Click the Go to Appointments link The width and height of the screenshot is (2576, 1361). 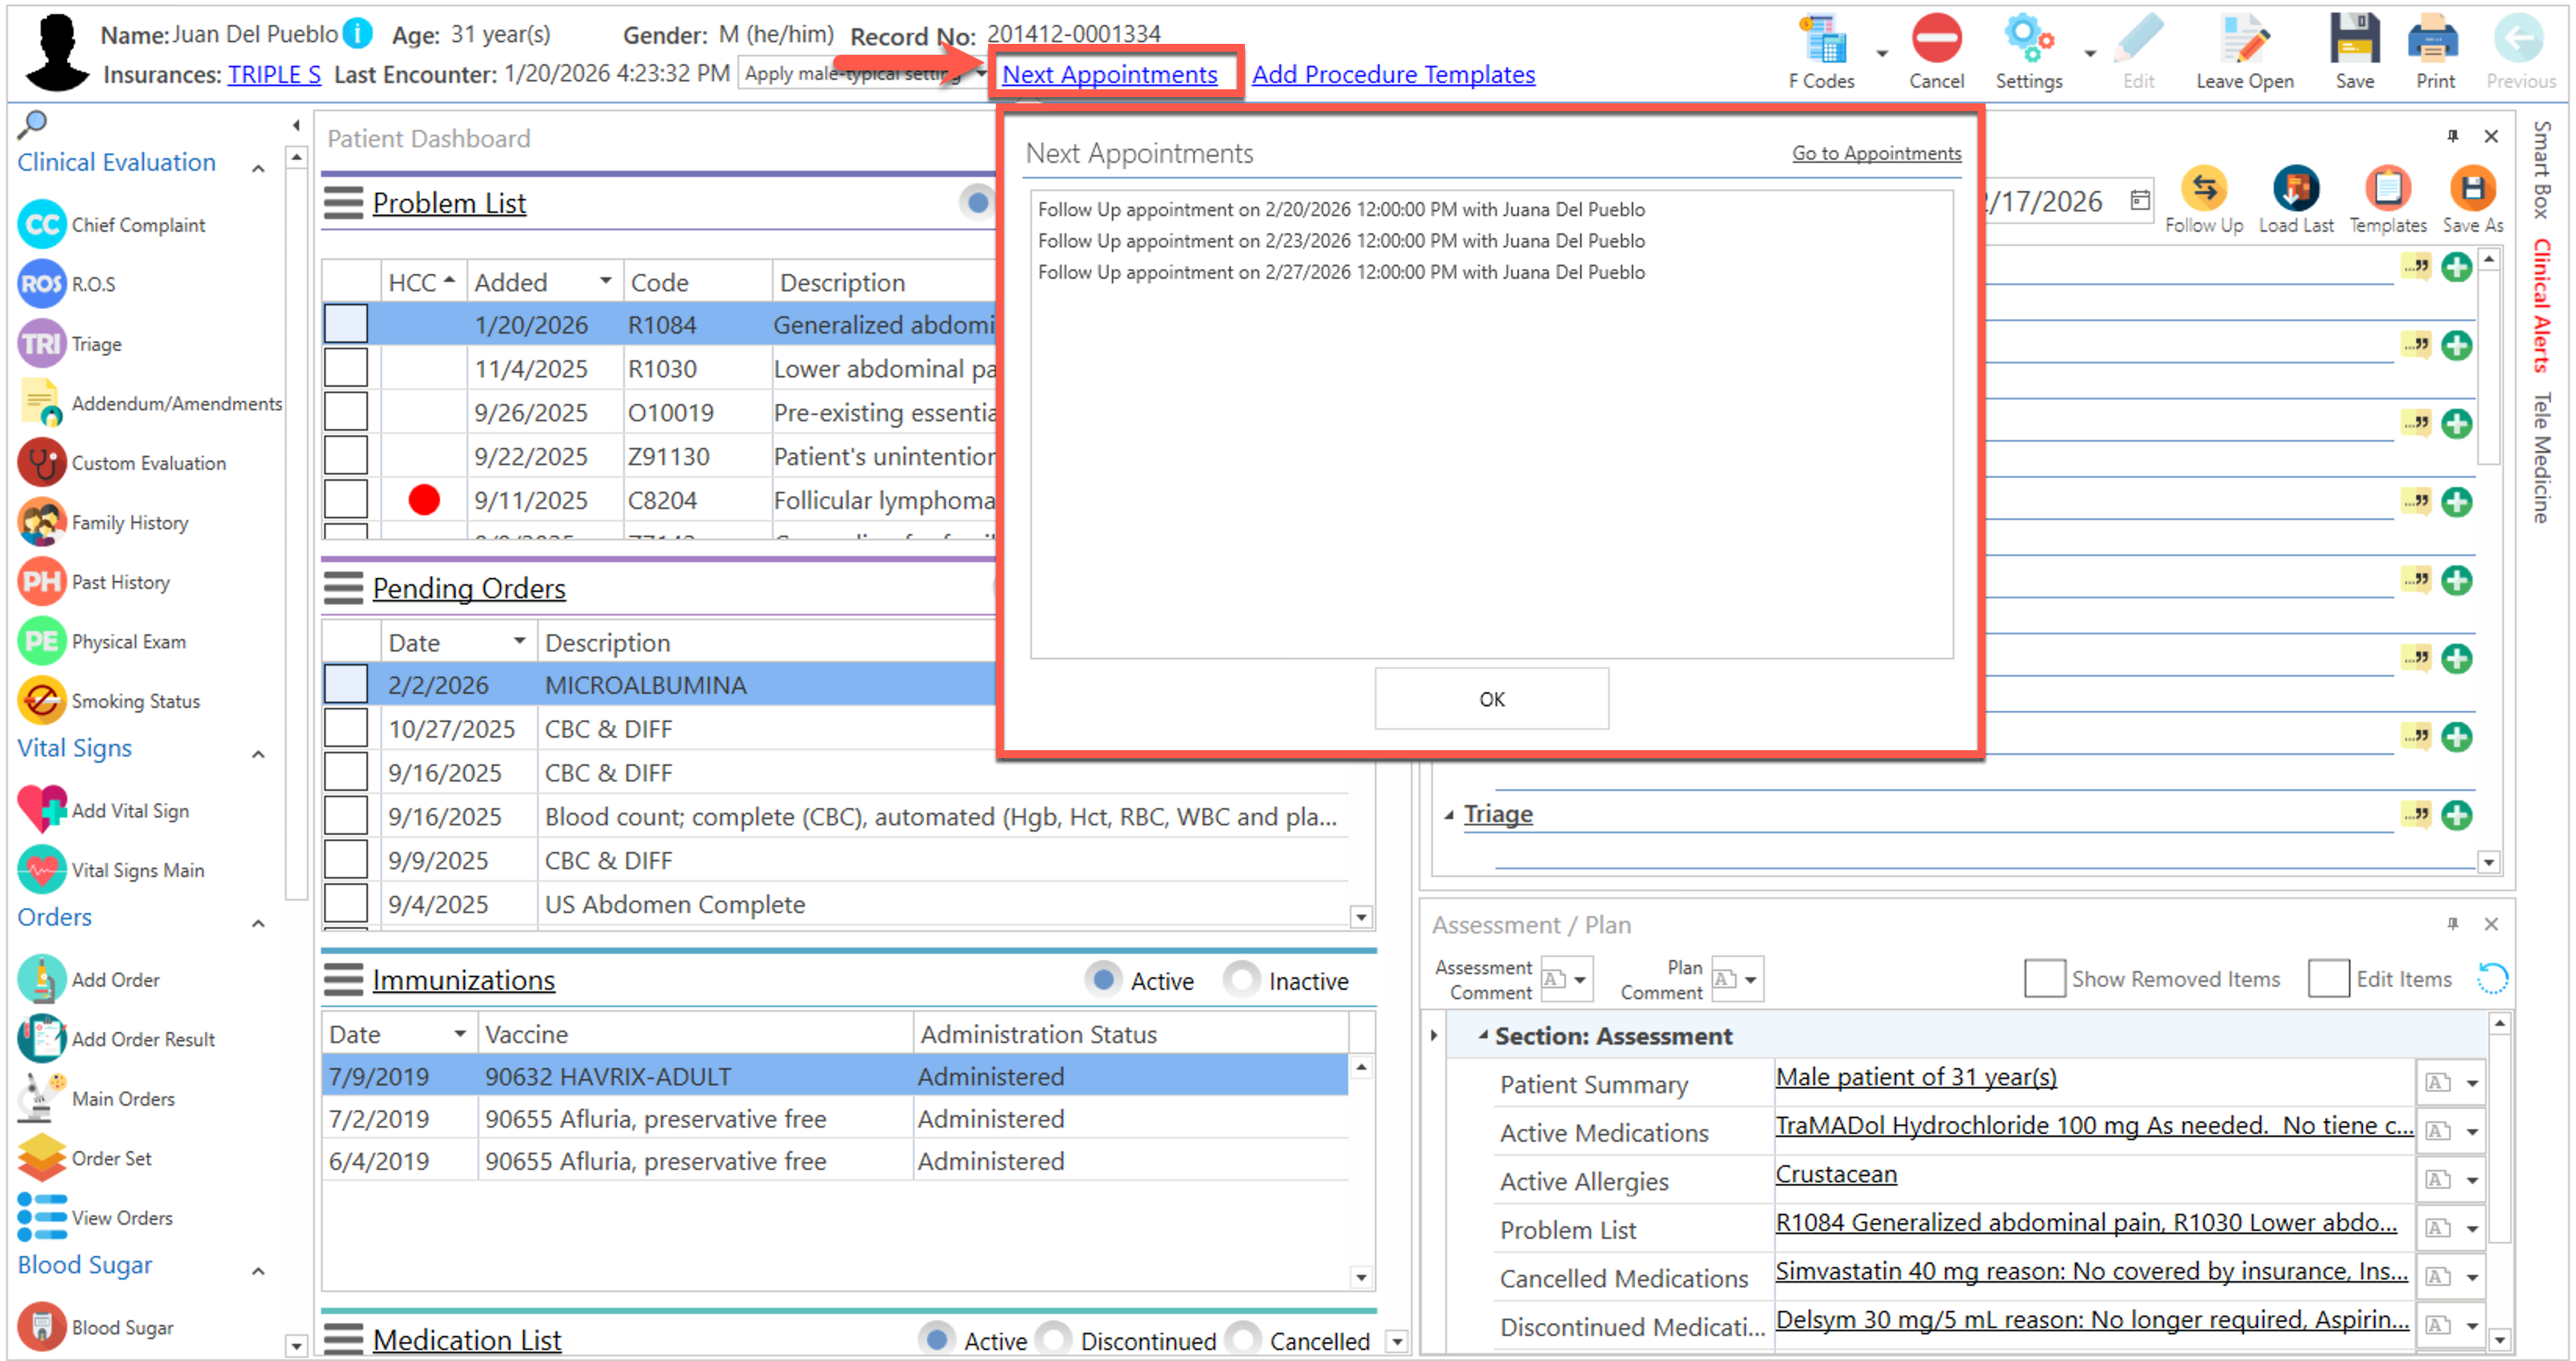click(1875, 153)
